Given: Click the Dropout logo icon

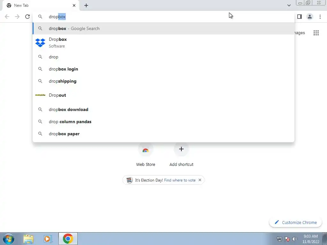Looking at the screenshot, I should point(40,95).
